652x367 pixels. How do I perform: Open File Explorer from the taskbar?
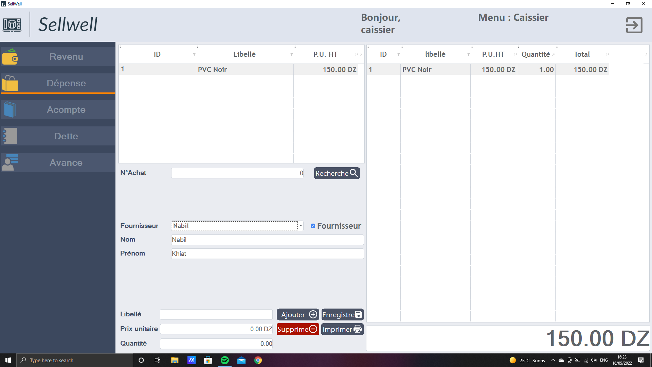tap(175, 360)
